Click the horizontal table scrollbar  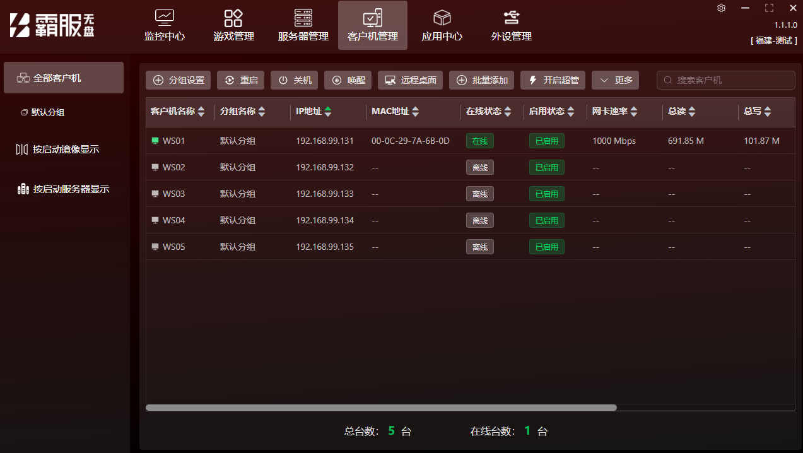click(x=381, y=408)
